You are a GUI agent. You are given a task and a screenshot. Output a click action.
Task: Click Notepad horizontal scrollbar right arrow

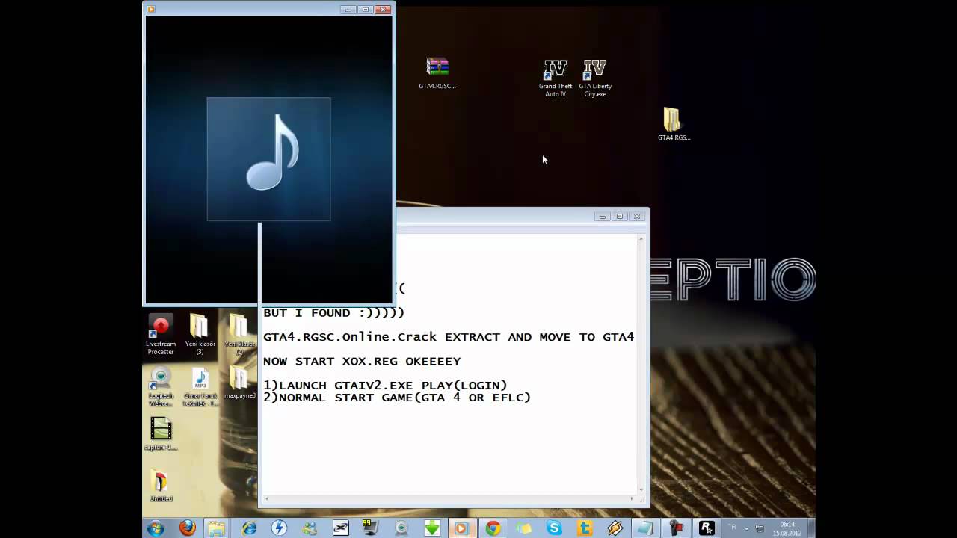(632, 498)
